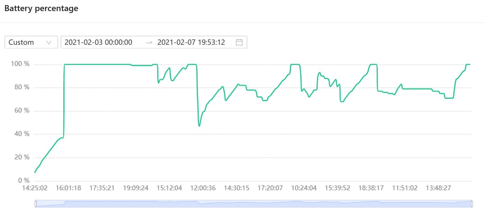Click the 100 % y-axis label
The width and height of the screenshot is (485, 223).
20,64
